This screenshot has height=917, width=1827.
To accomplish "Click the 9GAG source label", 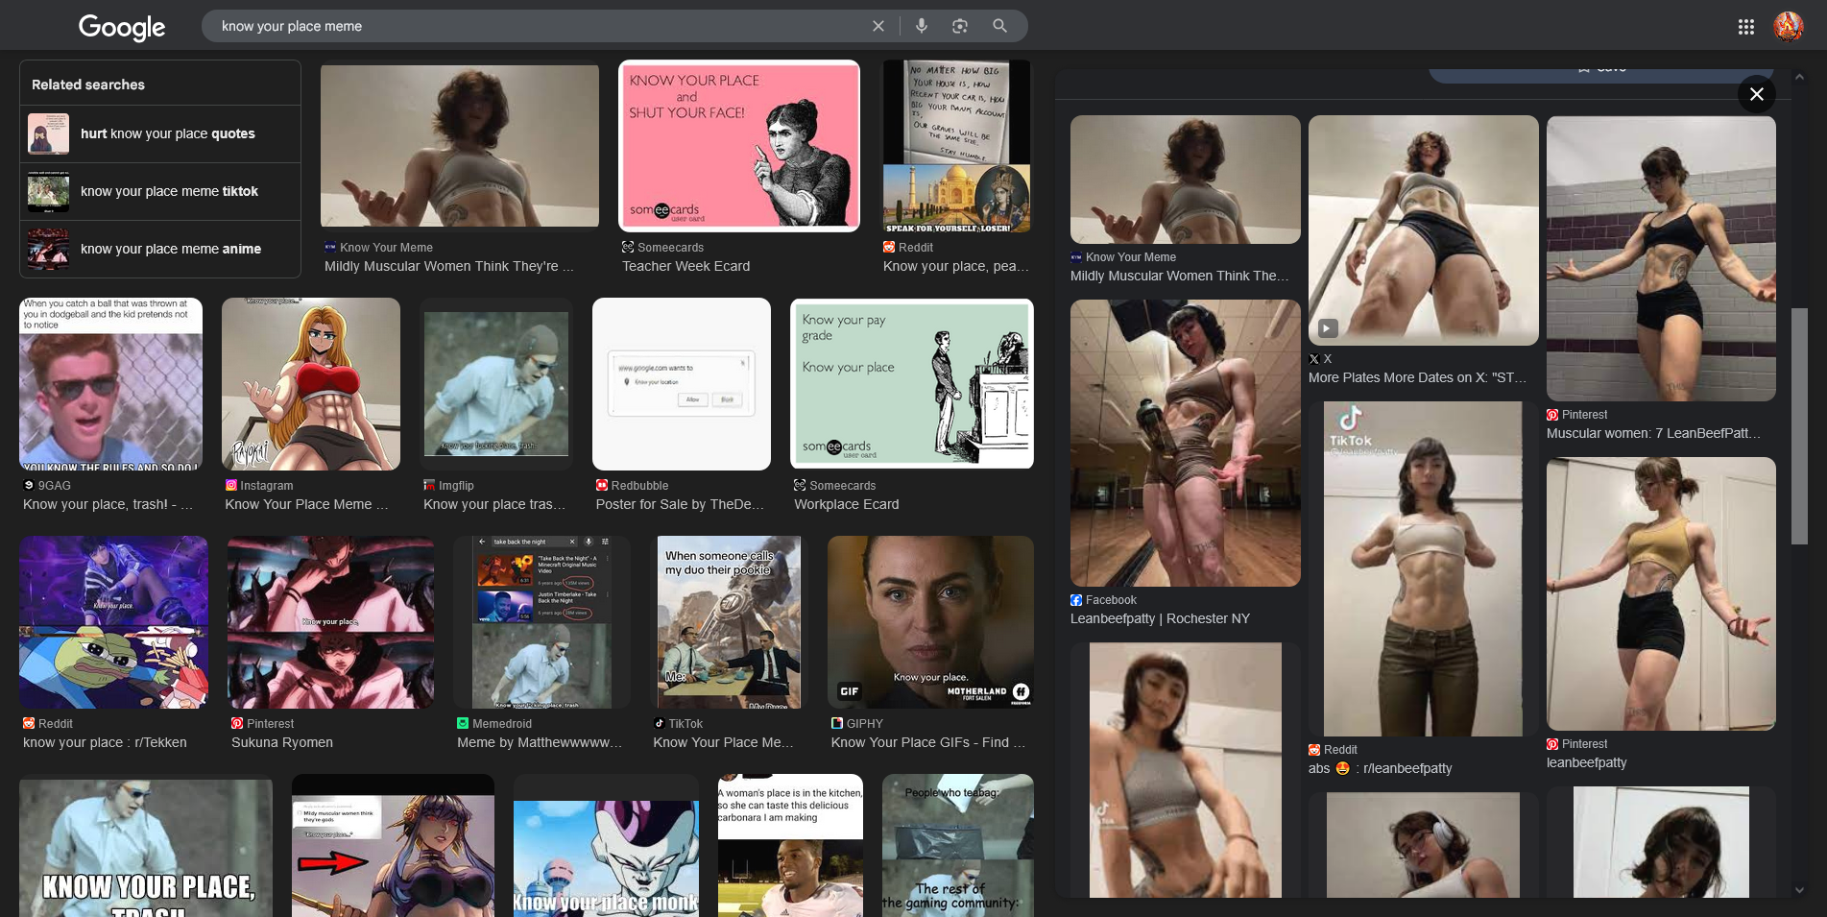I will (x=55, y=486).
